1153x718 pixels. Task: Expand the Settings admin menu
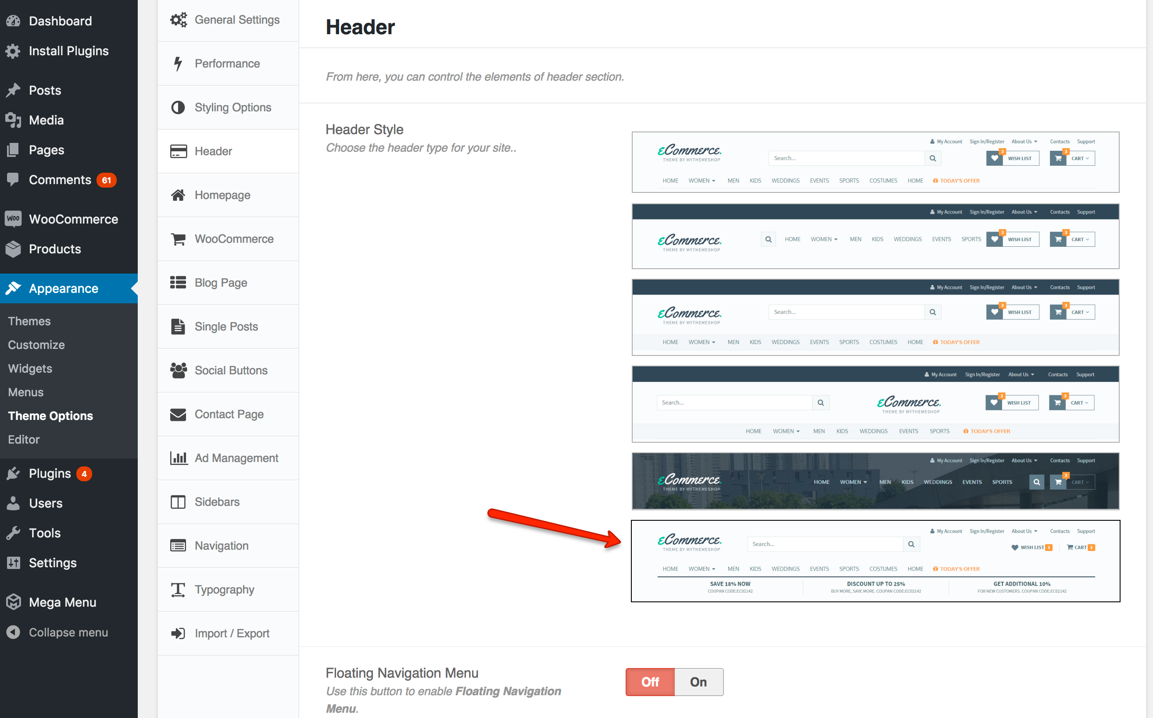point(52,563)
